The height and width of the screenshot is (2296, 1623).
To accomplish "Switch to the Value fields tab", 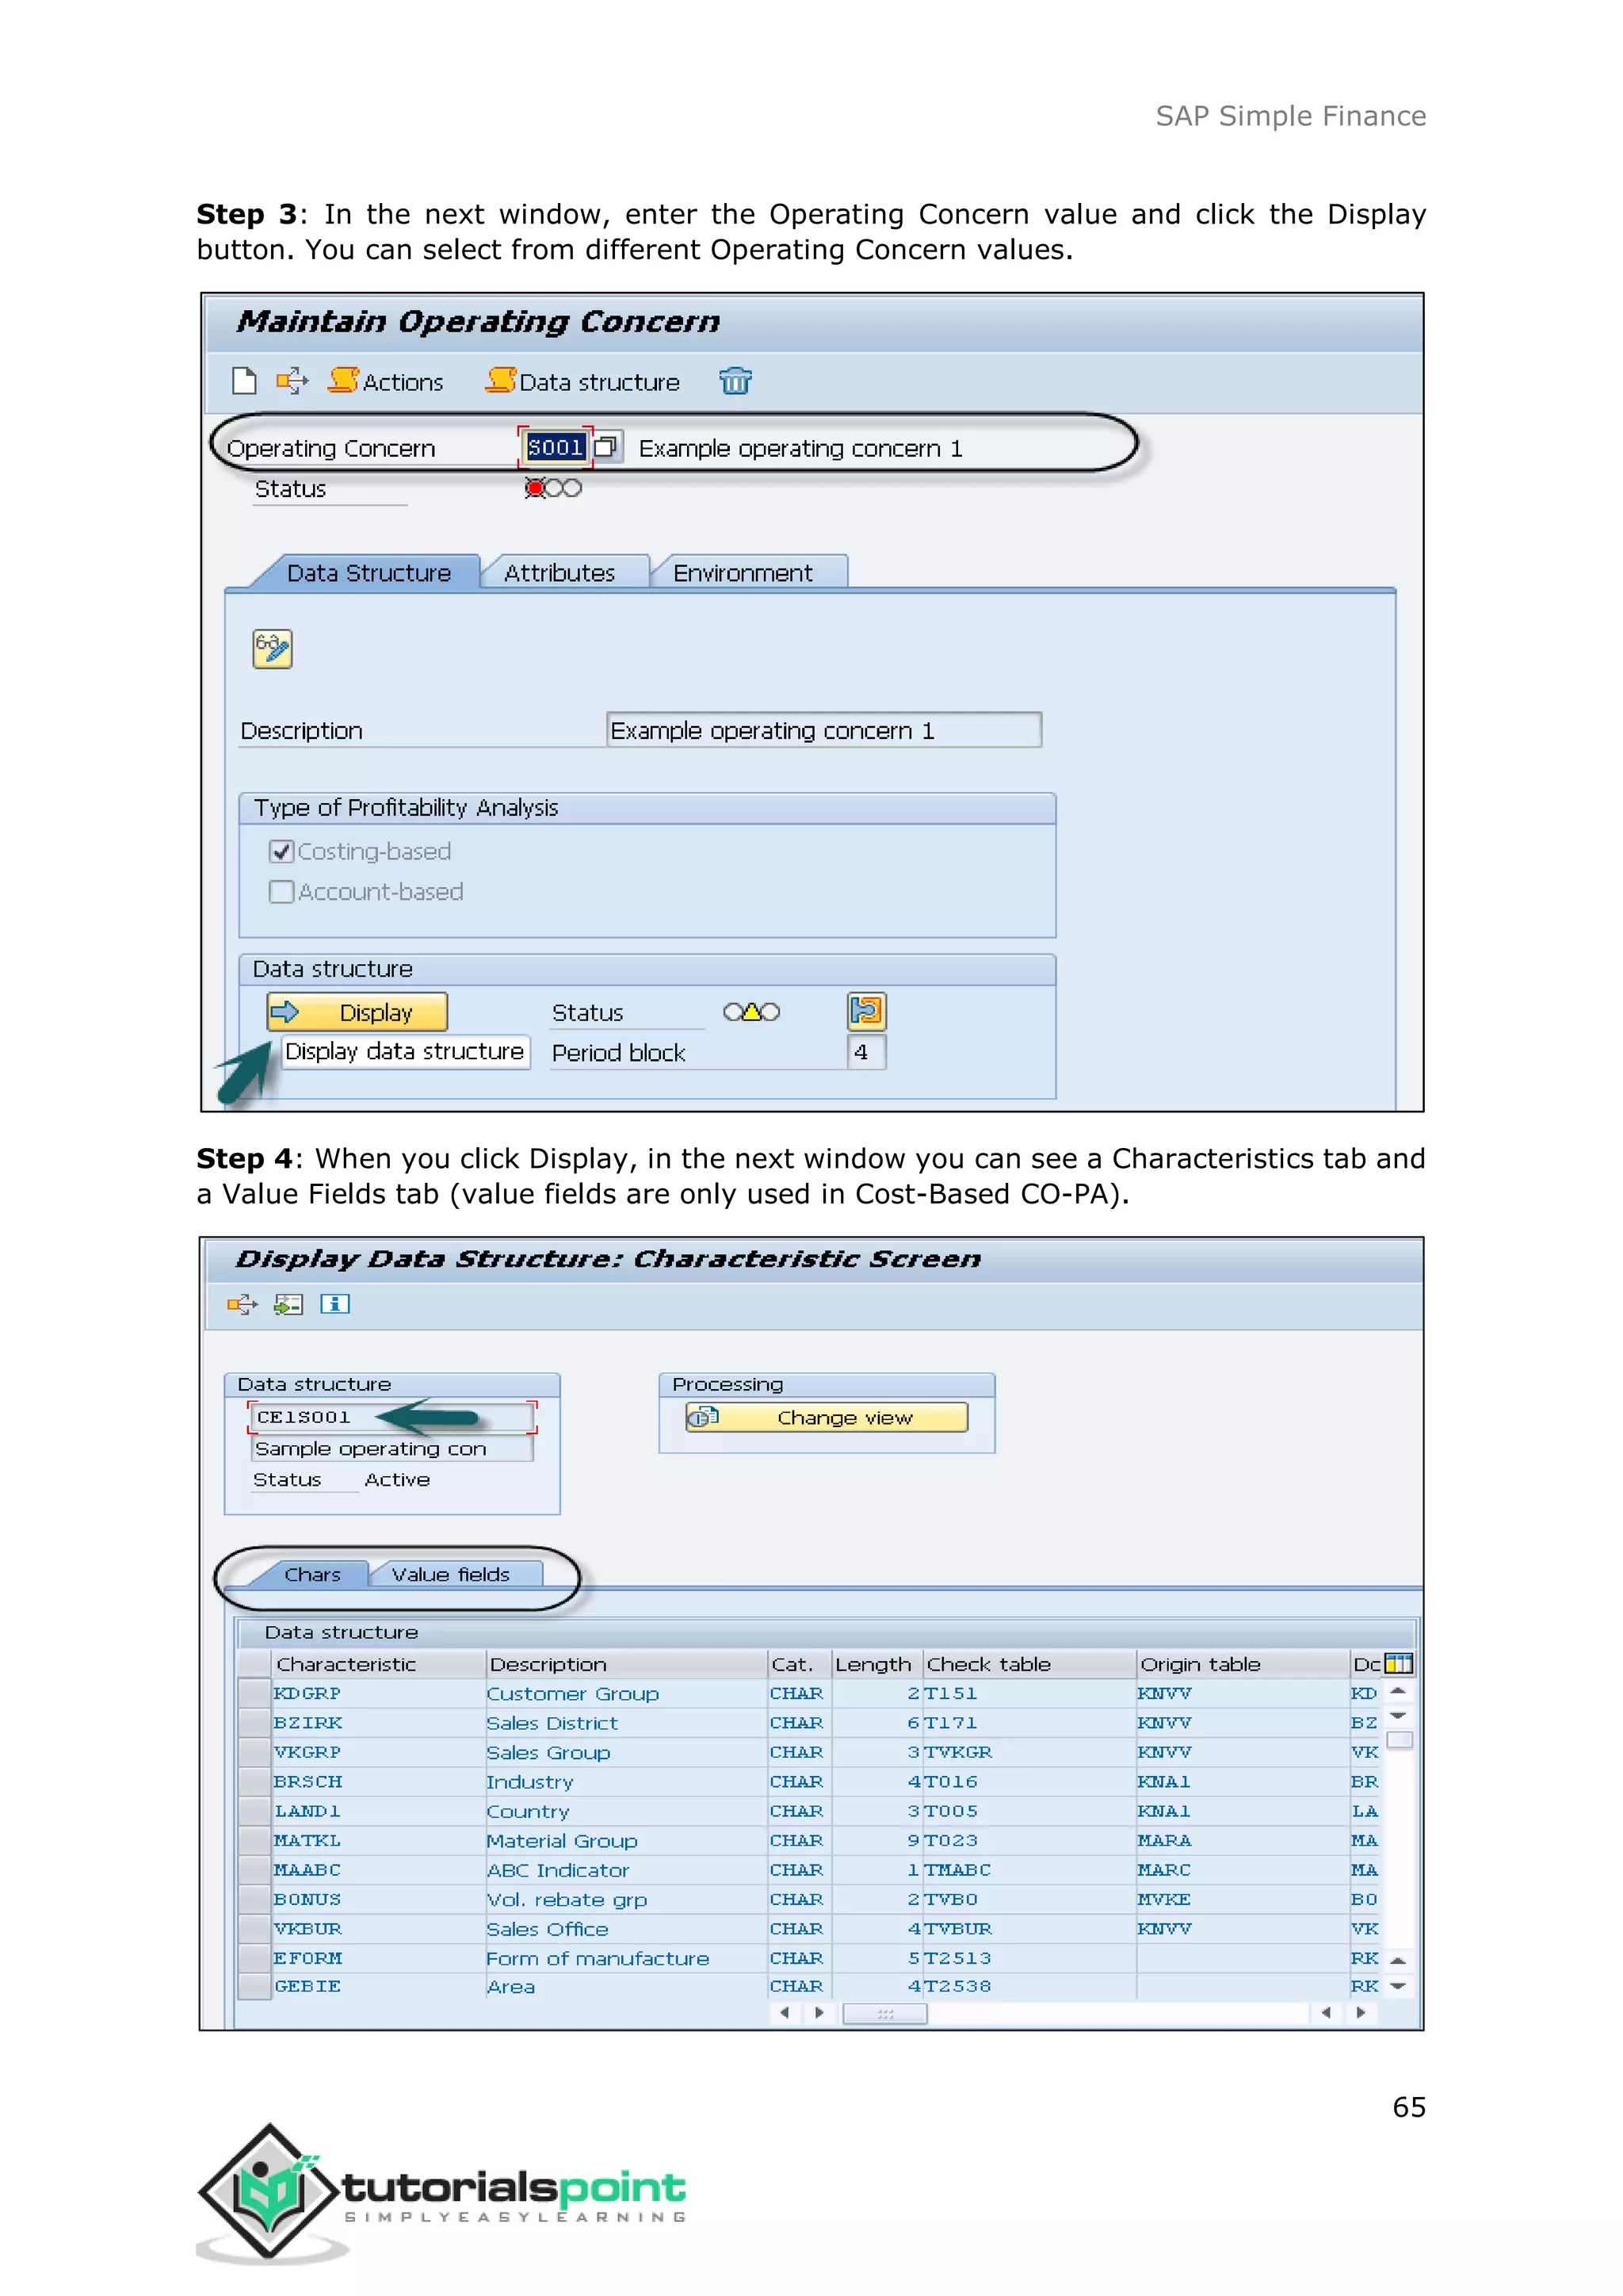I will pos(451,1574).
